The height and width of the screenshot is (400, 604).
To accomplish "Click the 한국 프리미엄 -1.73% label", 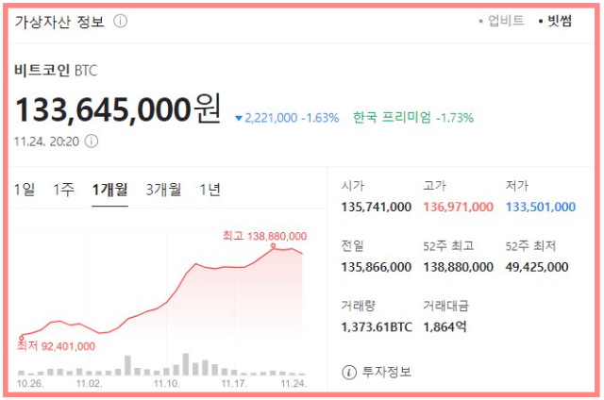I will point(413,117).
